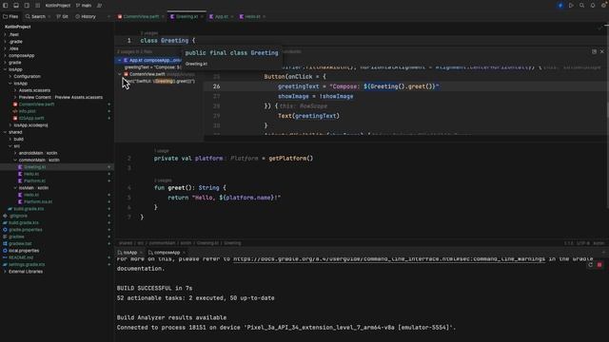Open the local.properties file icon
This screenshot has width=609, height=342.
5,251
